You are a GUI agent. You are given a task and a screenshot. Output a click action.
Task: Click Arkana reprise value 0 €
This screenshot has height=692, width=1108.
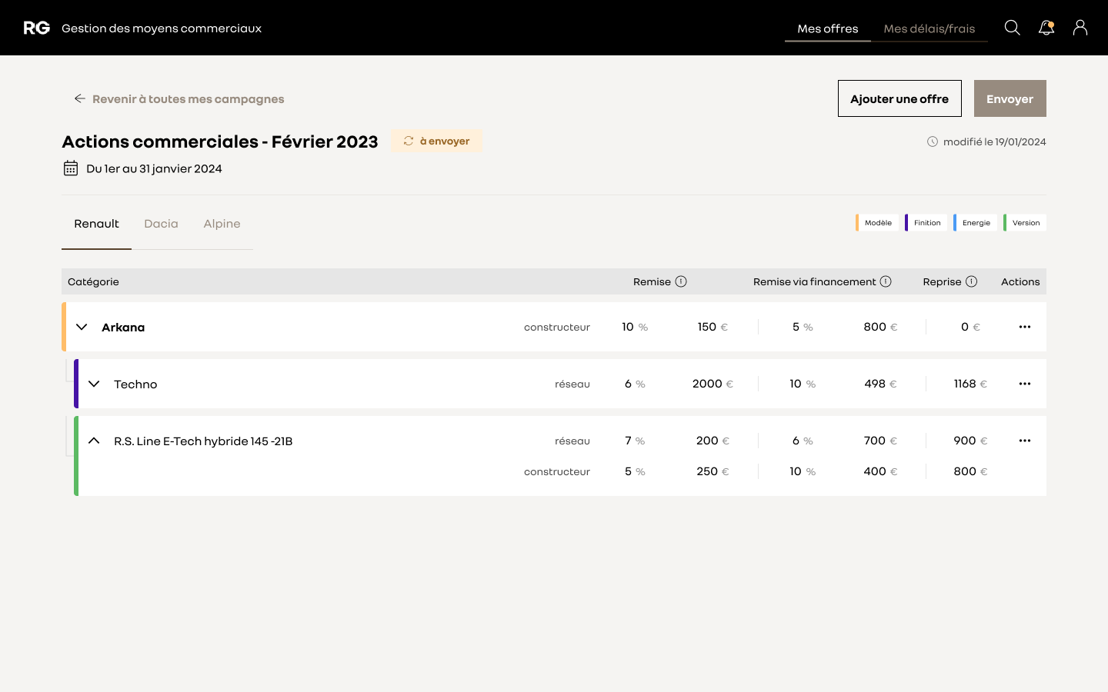[x=970, y=327]
